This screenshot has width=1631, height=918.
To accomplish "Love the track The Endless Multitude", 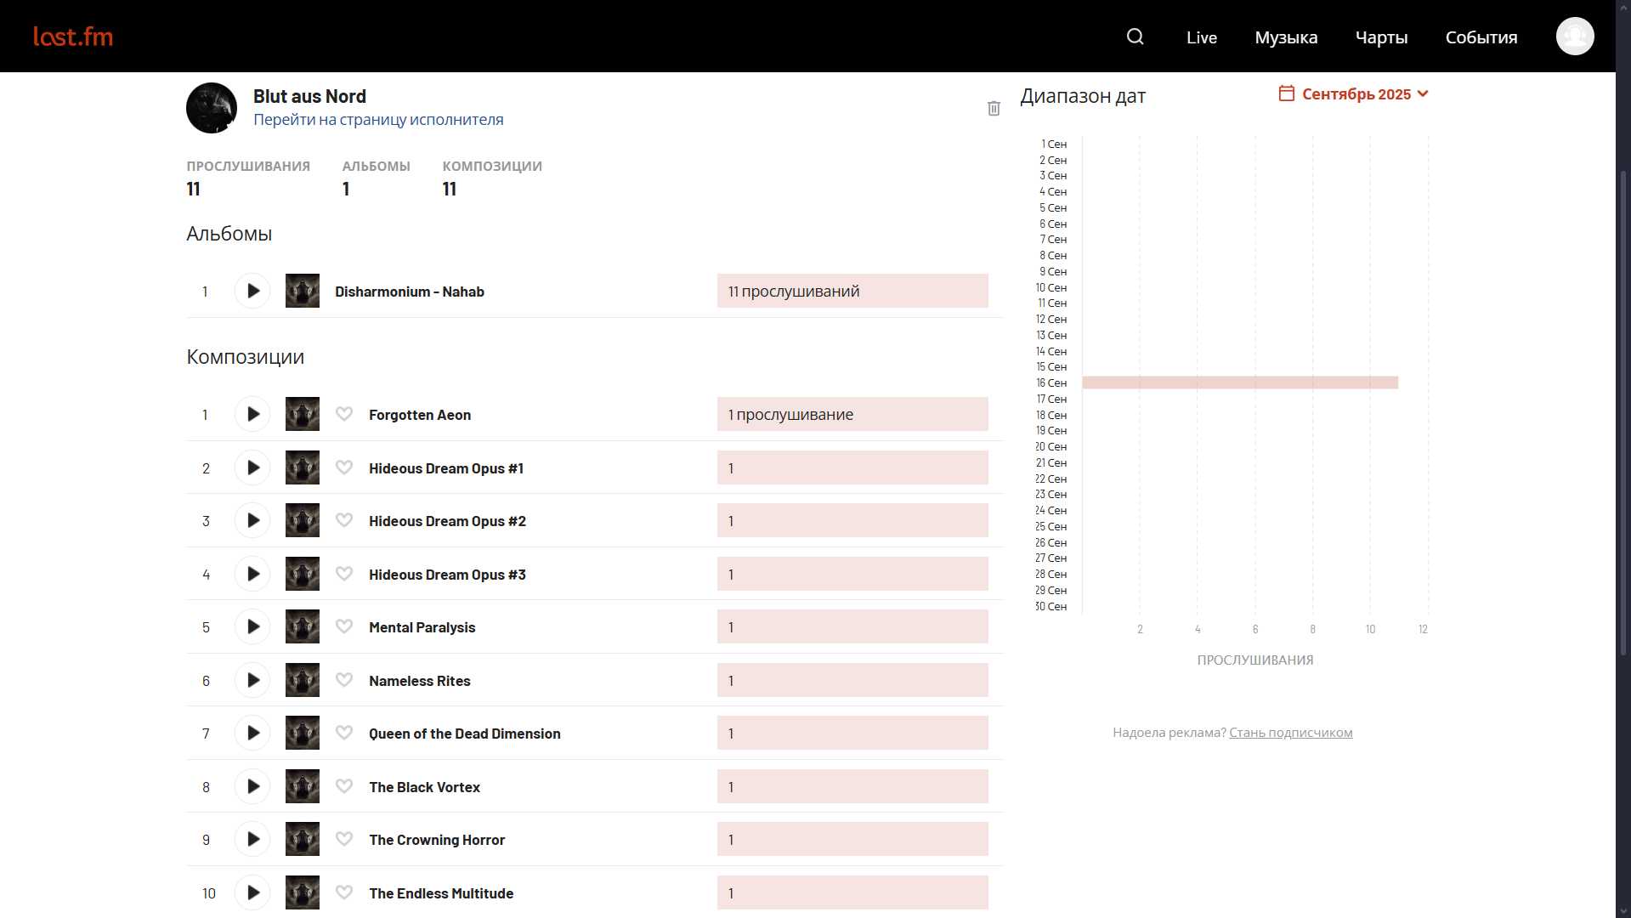I will (x=344, y=892).
